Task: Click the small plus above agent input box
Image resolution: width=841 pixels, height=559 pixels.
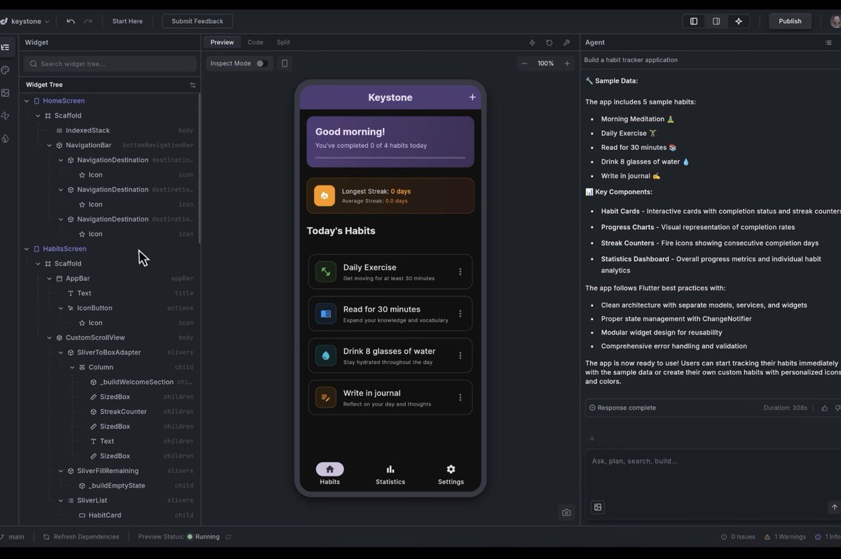Action: pos(592,439)
